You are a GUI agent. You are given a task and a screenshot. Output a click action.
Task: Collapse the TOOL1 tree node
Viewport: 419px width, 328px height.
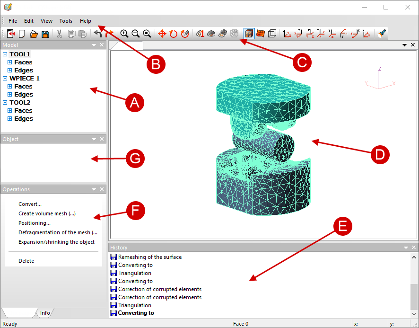pos(5,54)
